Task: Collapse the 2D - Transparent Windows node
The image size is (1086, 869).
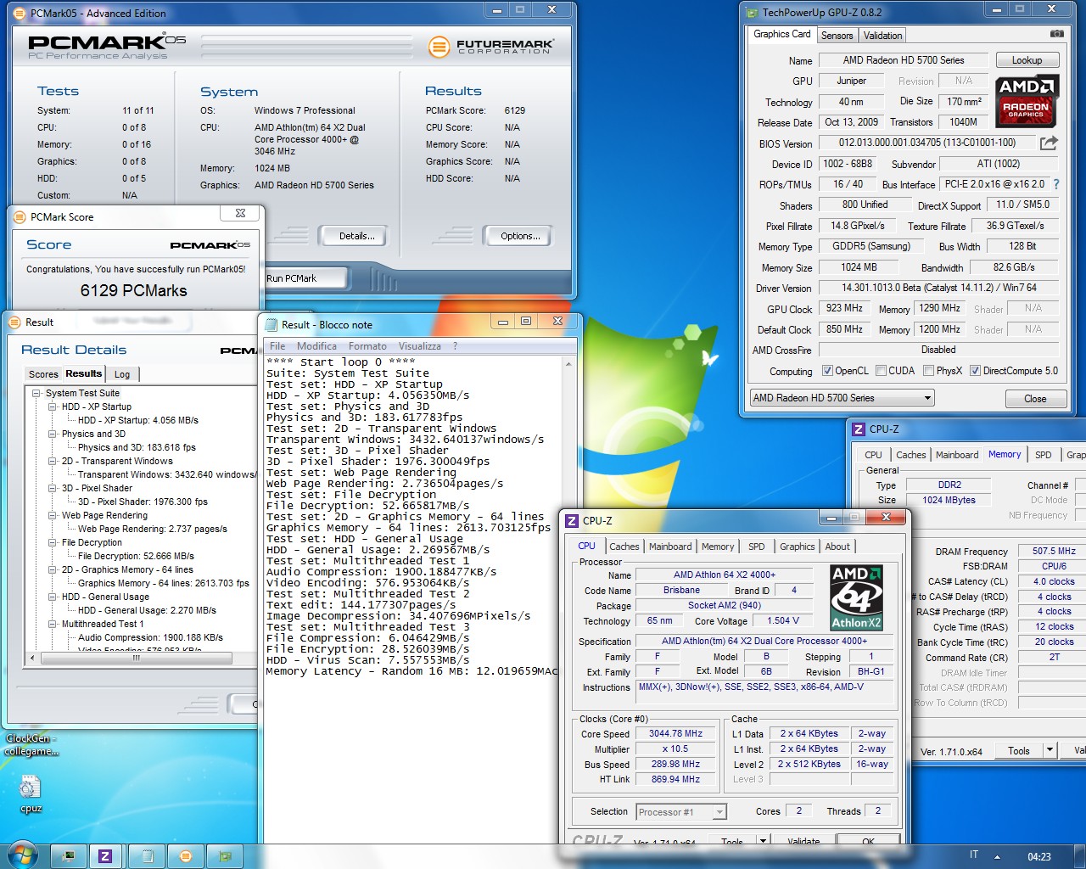Action: coord(53,462)
